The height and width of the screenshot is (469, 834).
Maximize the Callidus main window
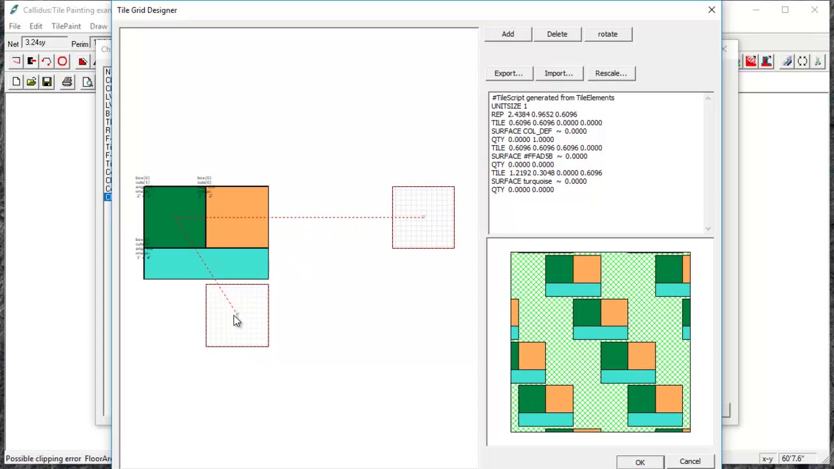click(785, 10)
